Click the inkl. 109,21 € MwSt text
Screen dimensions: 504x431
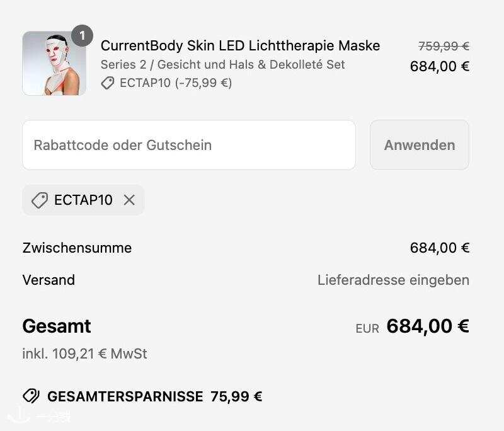pyautogui.click(x=84, y=354)
